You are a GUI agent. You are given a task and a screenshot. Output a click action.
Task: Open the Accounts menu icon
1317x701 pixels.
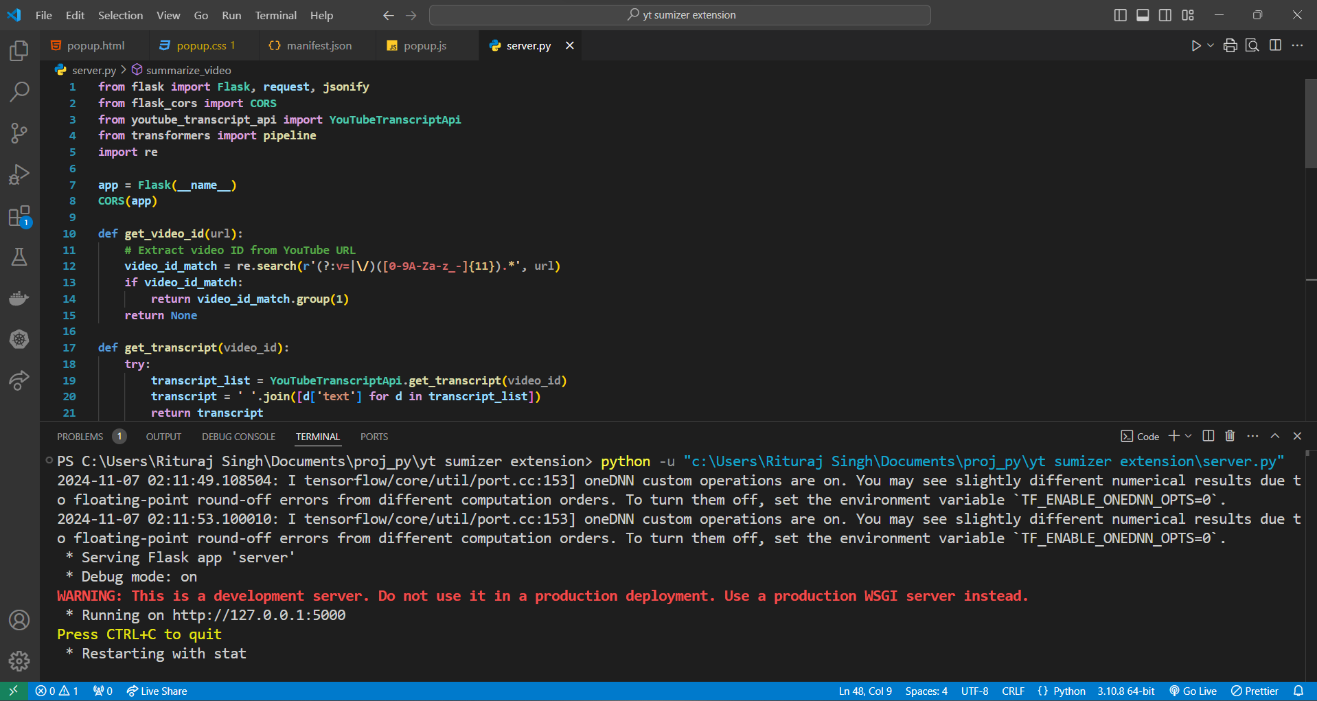[x=19, y=620]
